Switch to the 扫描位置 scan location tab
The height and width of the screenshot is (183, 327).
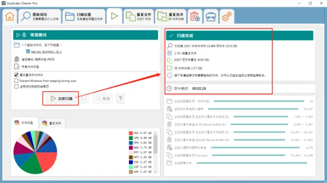coord(84,16)
